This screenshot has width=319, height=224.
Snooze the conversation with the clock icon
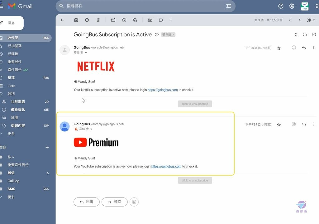pyautogui.click(x=124, y=20)
